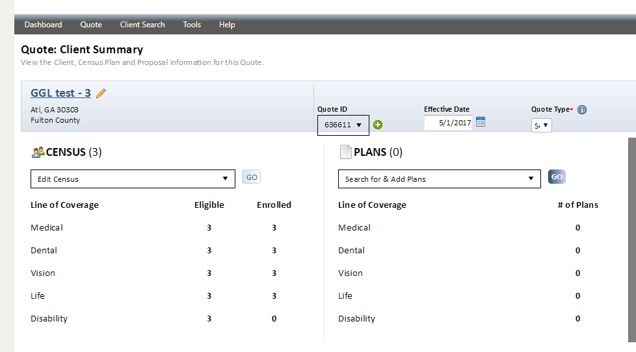Image resolution: width=636 pixels, height=352 pixels.
Task: Open the Effective Date calendar picker icon
Action: 481,121
